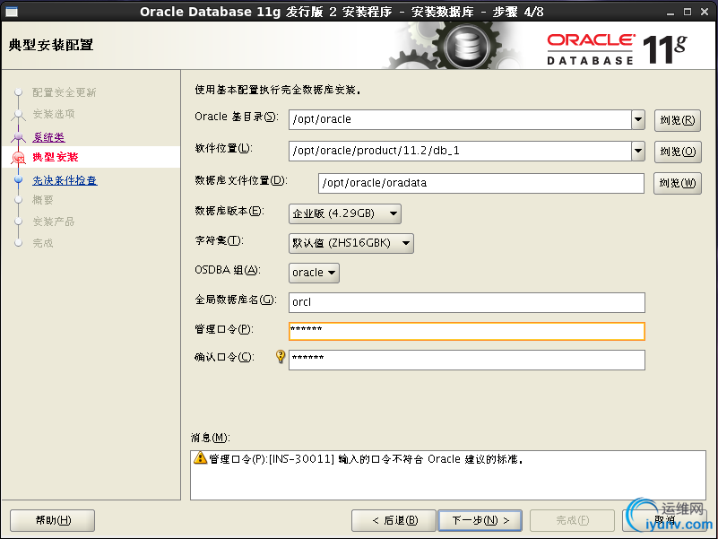The width and height of the screenshot is (718, 539).
Task: Focus the 管理口令 password field
Action: pyautogui.click(x=467, y=331)
